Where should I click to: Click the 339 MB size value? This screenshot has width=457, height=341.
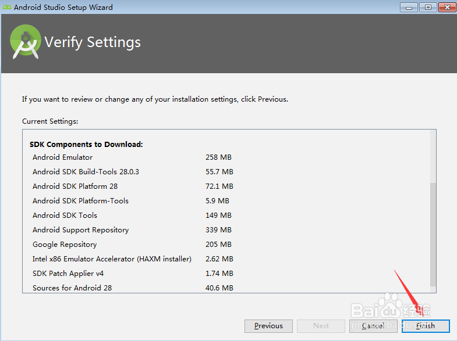pyautogui.click(x=218, y=230)
